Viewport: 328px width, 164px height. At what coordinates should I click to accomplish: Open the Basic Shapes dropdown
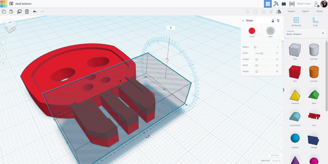305,33
